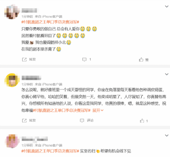Click the repost icon on second post
Viewport: 170px width, 157px height.
pos(24,121)
